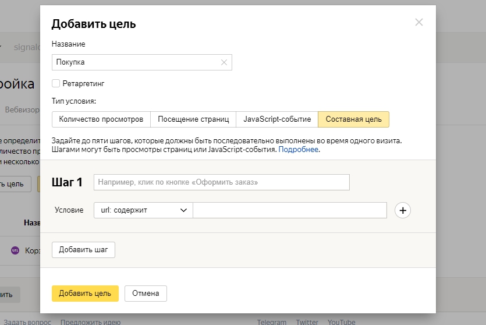Click the Отмена button

[x=146, y=294]
